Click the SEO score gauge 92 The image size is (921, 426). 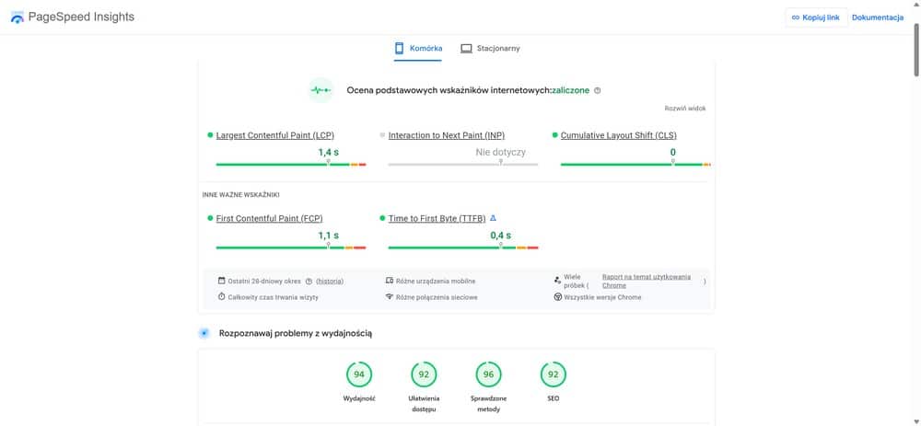coord(554,374)
